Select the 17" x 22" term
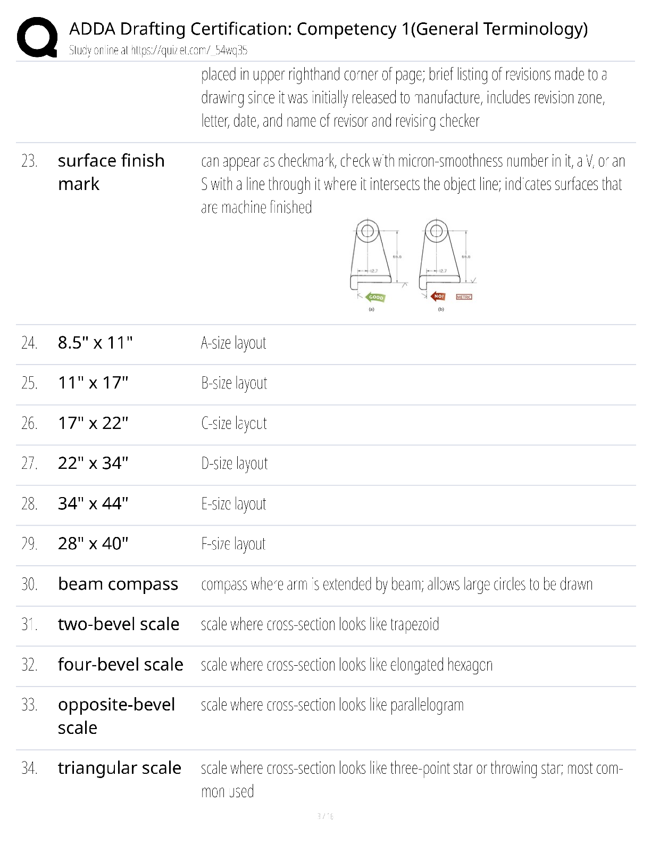Viewport: 651px width, 843px height. coord(93,423)
